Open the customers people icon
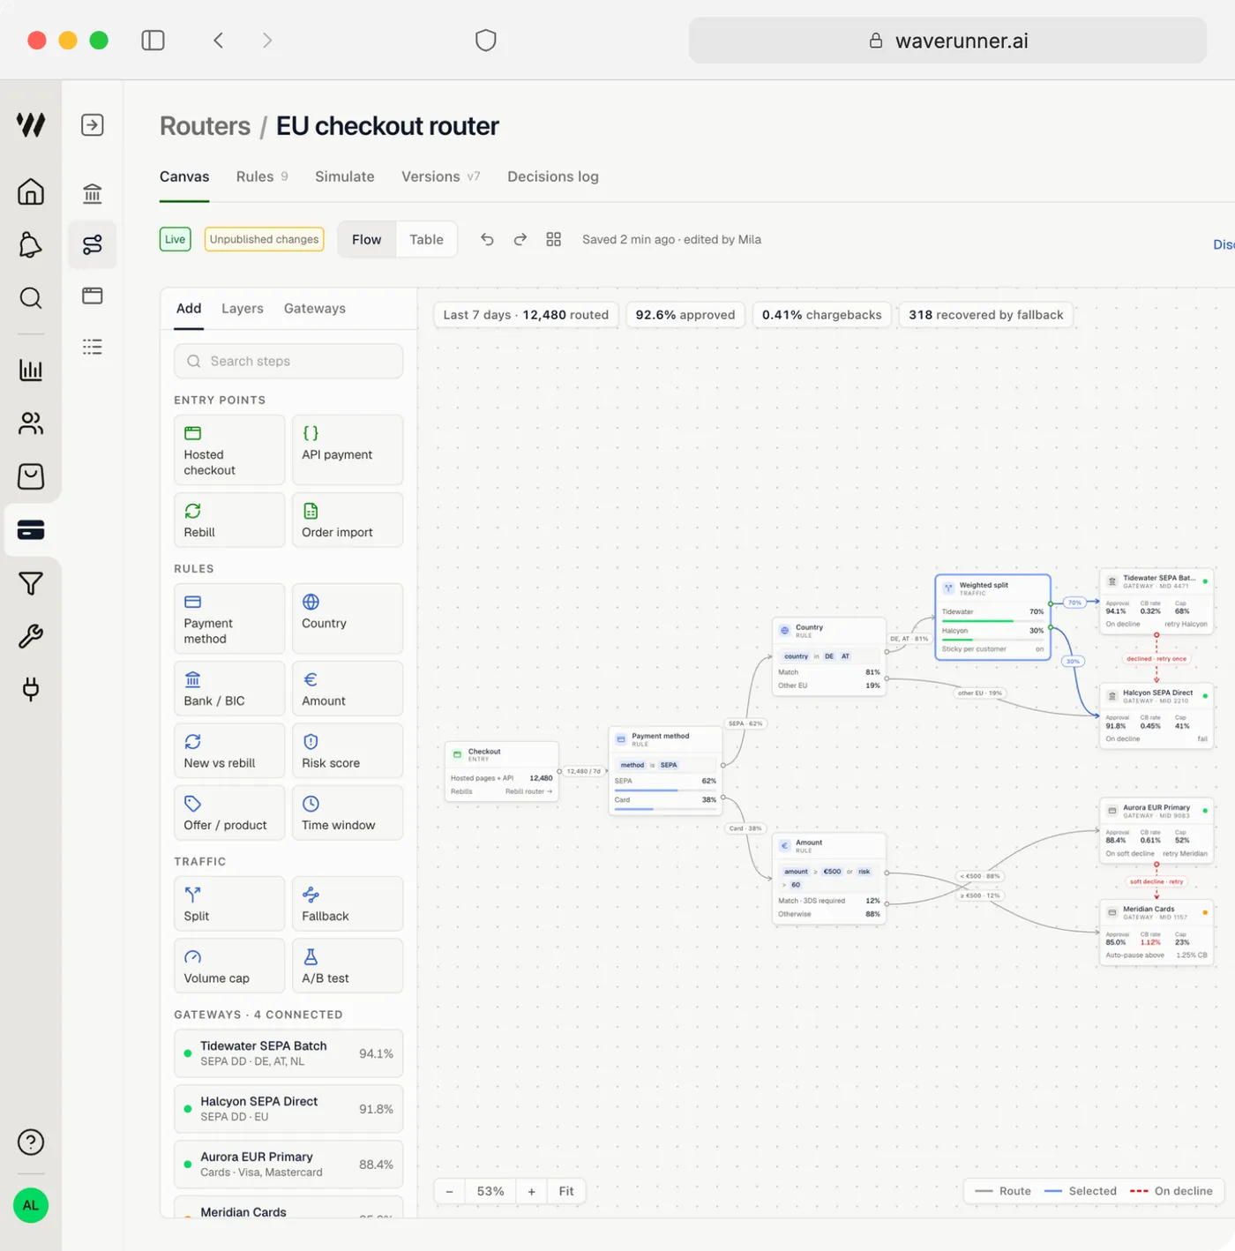Image resolution: width=1235 pixels, height=1251 pixels. click(x=31, y=423)
